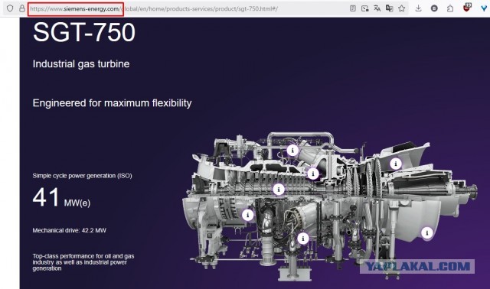Screen dimensions: 490x289
Task: Click 'Engineered for maximum flexibility' text
Action: (x=112, y=103)
